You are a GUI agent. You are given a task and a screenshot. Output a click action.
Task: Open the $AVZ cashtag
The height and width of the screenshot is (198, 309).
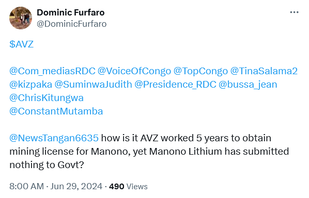coord(22,44)
